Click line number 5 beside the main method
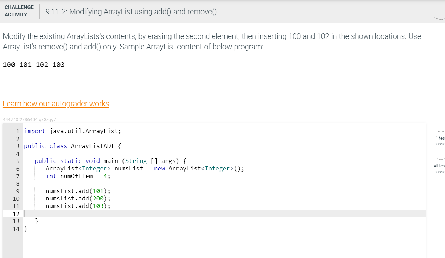The width and height of the screenshot is (445, 258). (17, 161)
